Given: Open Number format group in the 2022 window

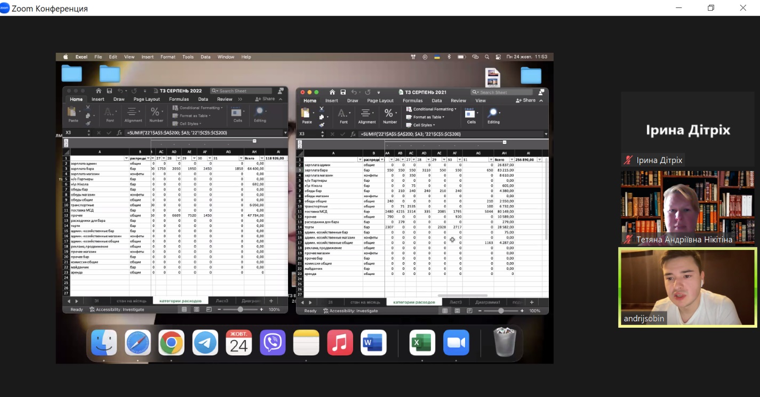Looking at the screenshot, I should coord(156,114).
